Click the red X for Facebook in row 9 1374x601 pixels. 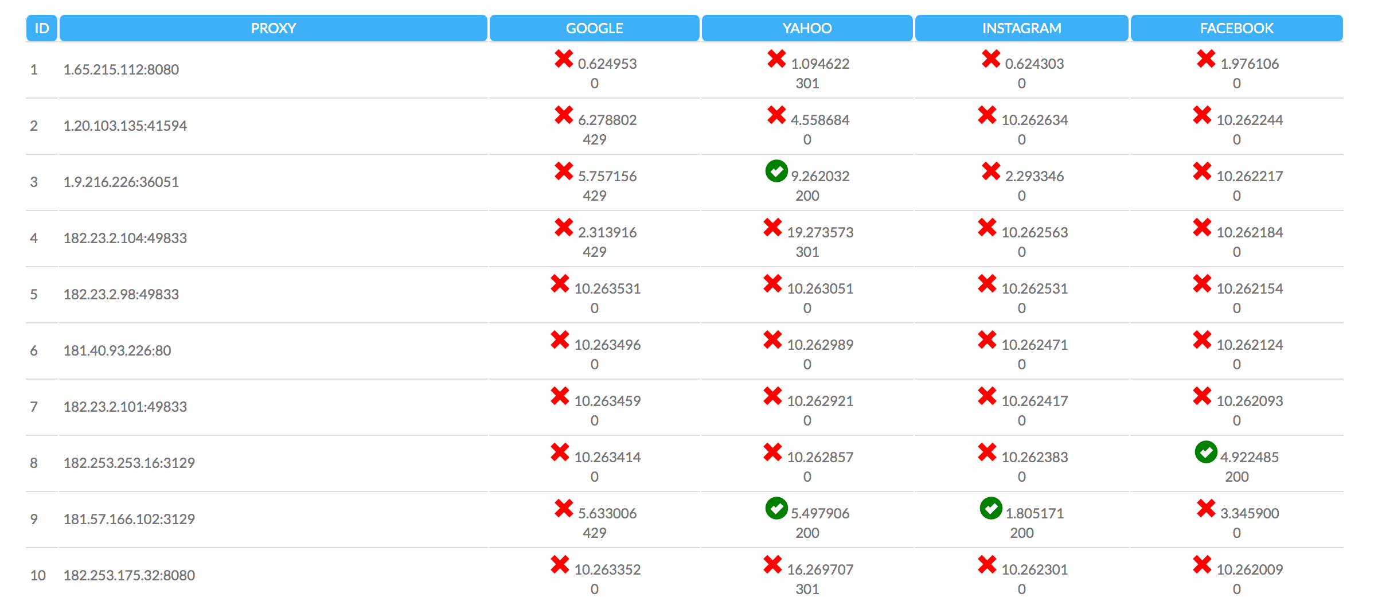point(1206,508)
